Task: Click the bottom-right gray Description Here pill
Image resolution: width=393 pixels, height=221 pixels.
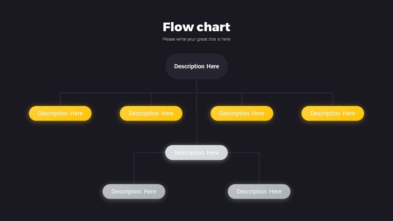Action: (x=259, y=191)
